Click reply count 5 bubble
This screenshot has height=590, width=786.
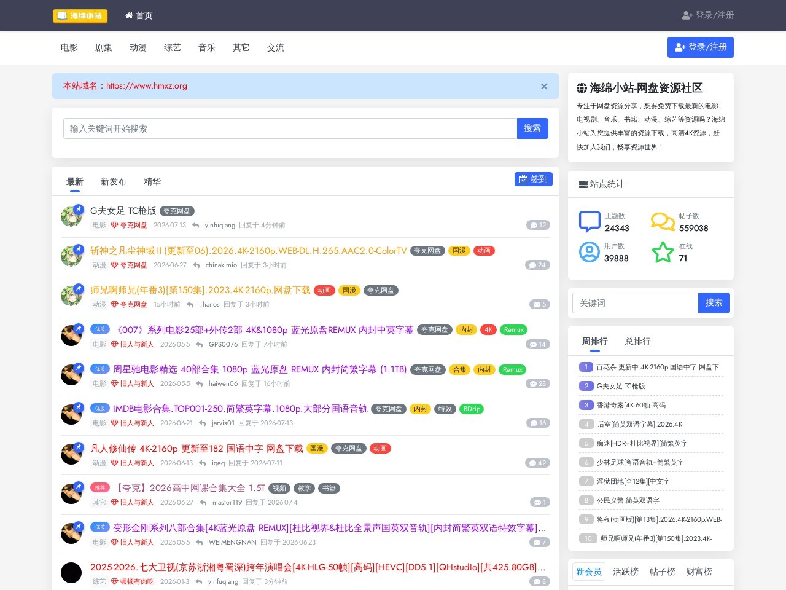[x=540, y=304]
